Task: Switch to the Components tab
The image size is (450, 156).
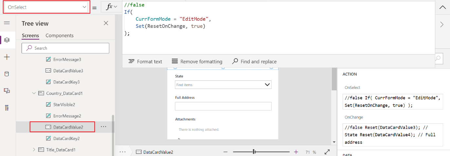Action: click(60, 36)
